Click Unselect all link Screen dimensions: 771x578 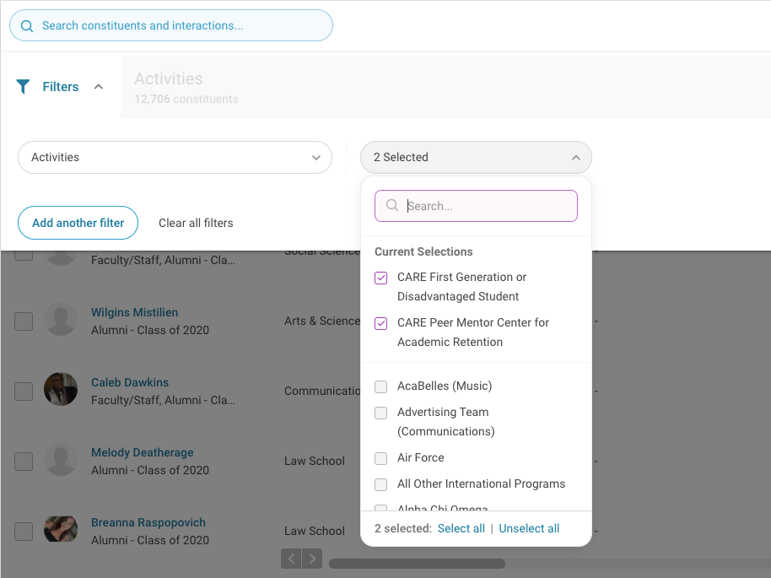point(529,528)
